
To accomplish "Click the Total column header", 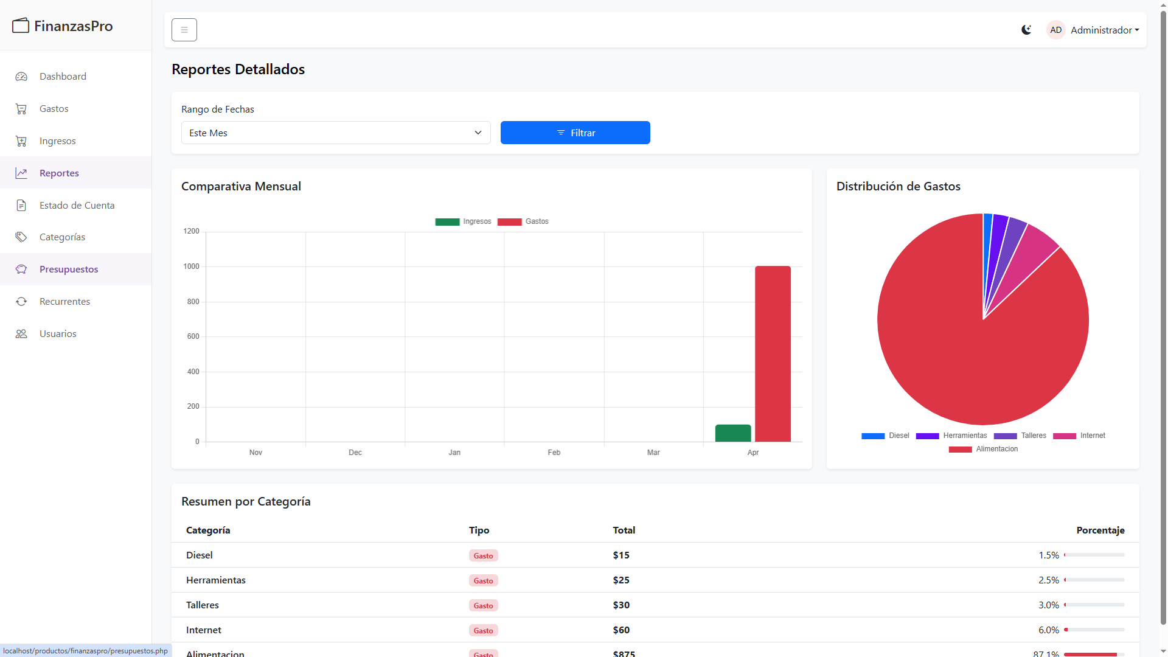I will tap(624, 530).
